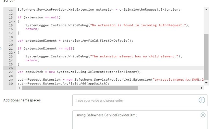The width and height of the screenshot is (211, 129).
Task: Click the editor scroll down arrow
Action: coord(206,83)
